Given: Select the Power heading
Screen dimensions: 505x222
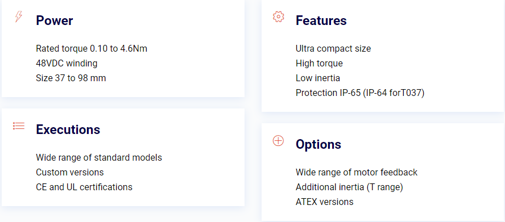Looking at the screenshot, I should [x=55, y=20].
